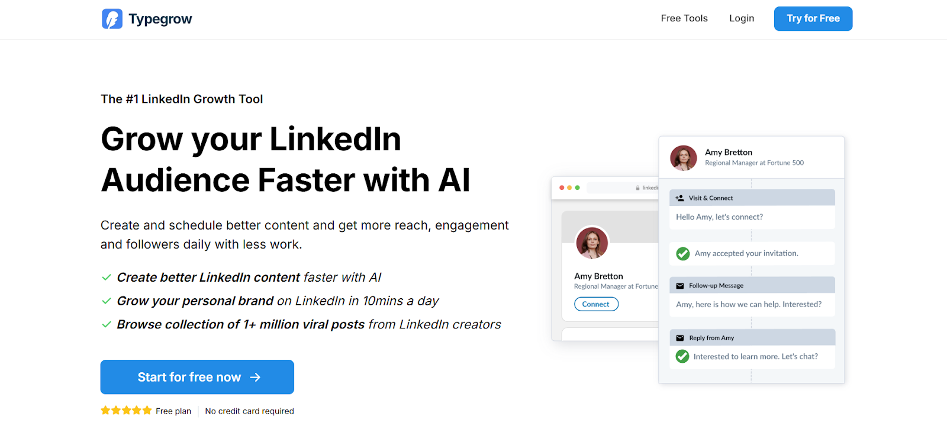Click the Typegrow feather logo icon
Screen dimensions: 947x445
coord(112,19)
